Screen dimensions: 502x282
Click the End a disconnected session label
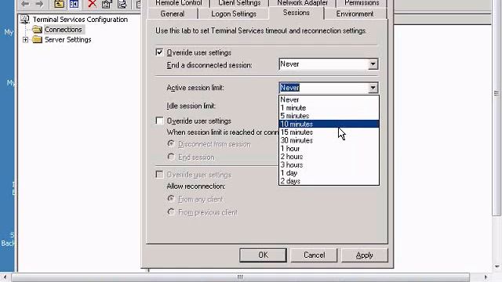click(209, 65)
